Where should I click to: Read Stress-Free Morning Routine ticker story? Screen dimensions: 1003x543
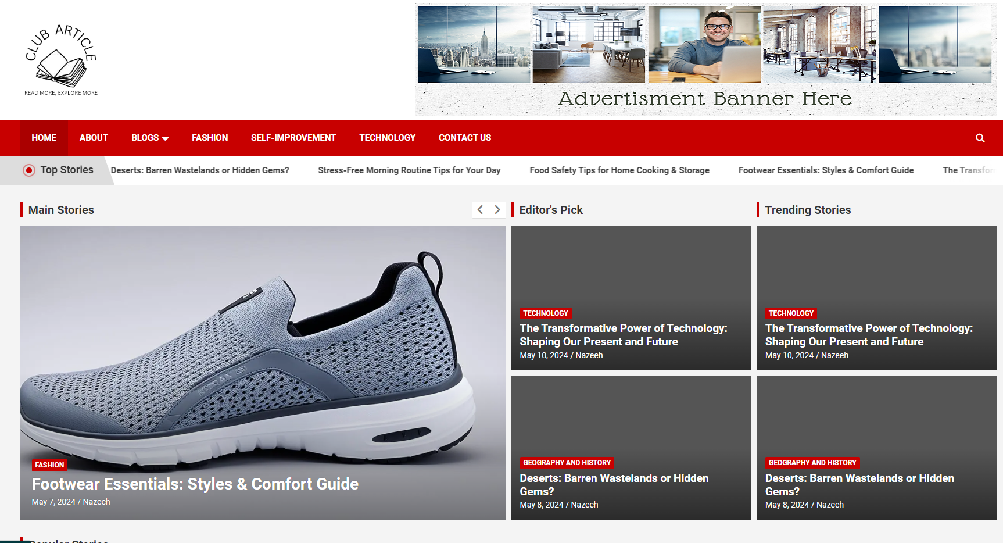(409, 170)
